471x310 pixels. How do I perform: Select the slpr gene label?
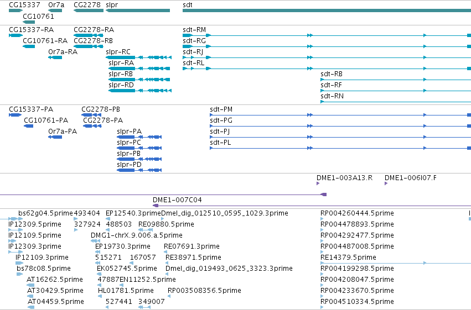click(112, 5)
